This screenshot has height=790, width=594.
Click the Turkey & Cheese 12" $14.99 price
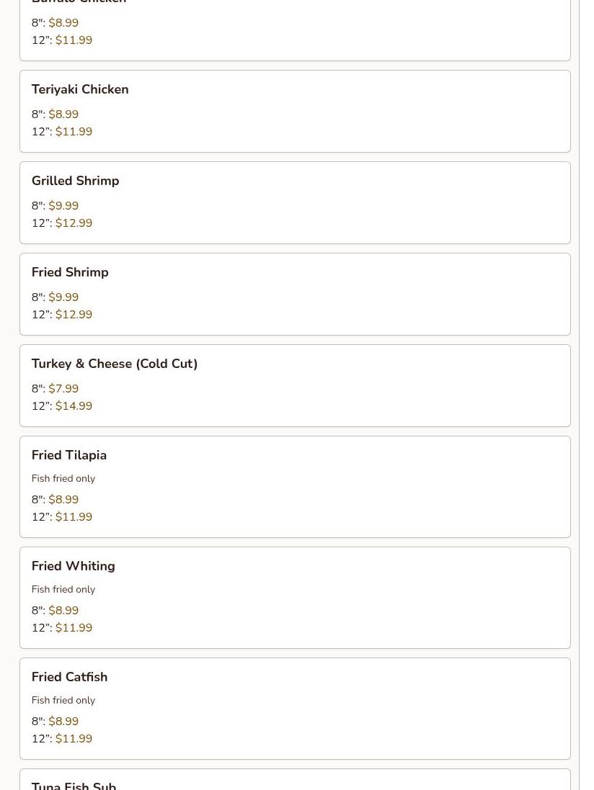pyautogui.click(x=62, y=405)
